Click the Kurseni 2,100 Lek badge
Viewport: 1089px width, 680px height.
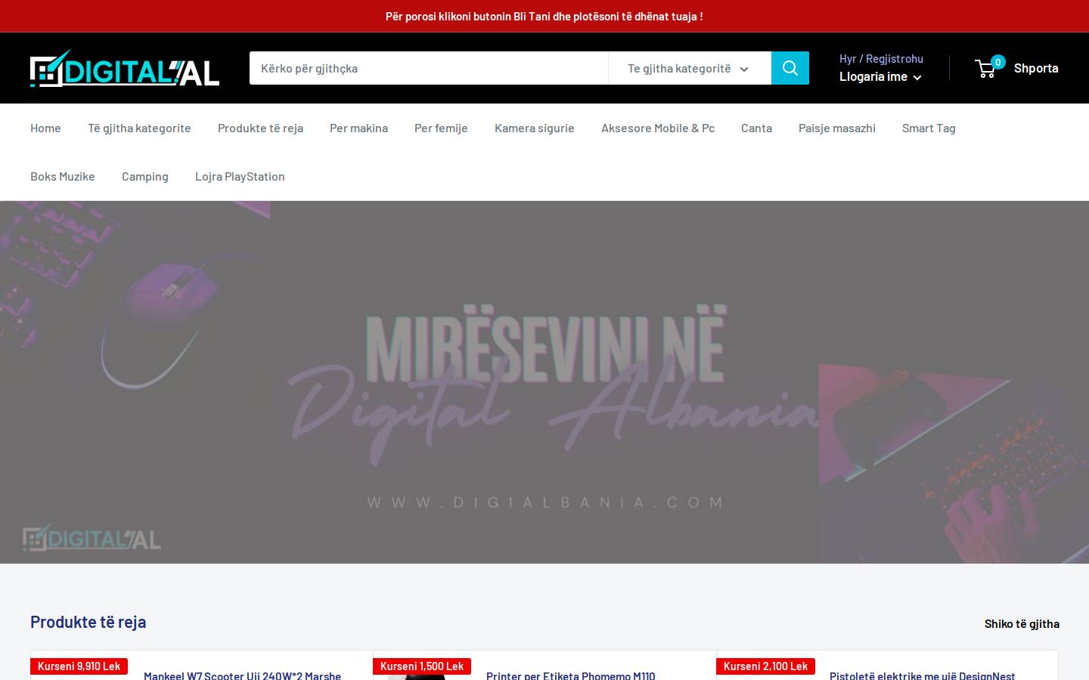point(765,666)
